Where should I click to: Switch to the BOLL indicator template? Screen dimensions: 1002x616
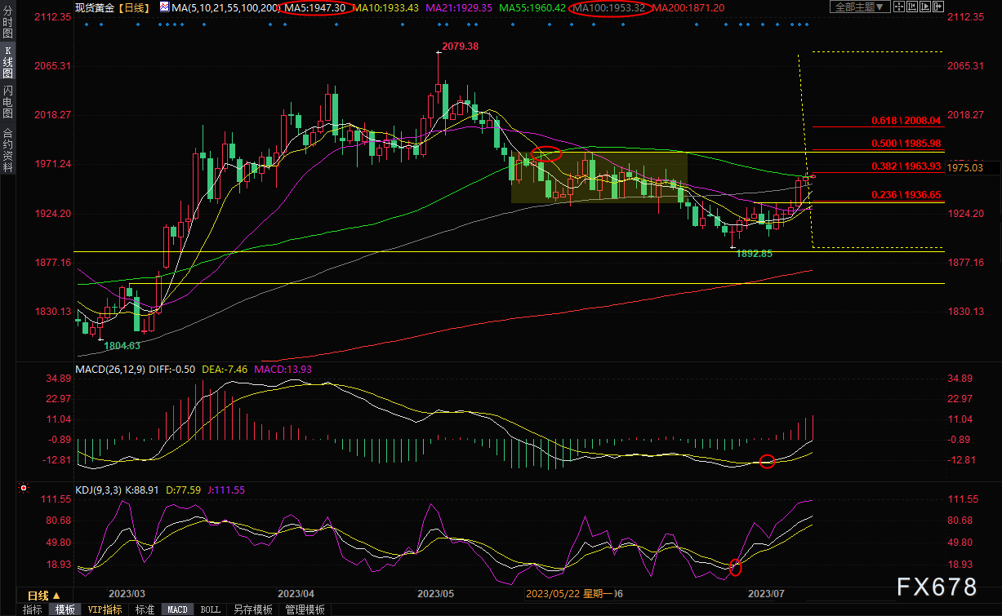pos(210,609)
